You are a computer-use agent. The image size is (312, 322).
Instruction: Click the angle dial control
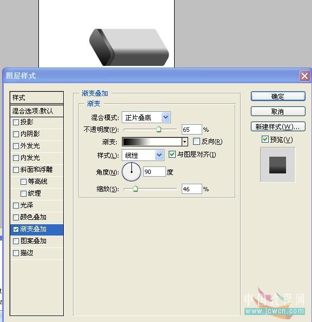pyautogui.click(x=131, y=172)
